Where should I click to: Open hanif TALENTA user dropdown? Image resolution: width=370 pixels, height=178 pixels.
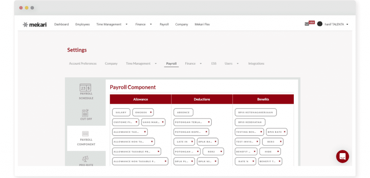click(x=347, y=24)
